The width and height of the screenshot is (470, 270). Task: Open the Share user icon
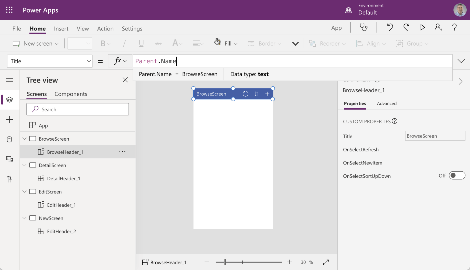(438, 27)
